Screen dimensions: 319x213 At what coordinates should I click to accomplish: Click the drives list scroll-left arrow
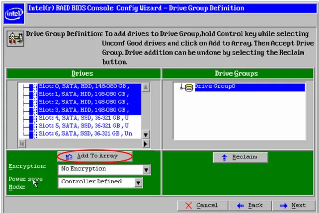(22, 143)
